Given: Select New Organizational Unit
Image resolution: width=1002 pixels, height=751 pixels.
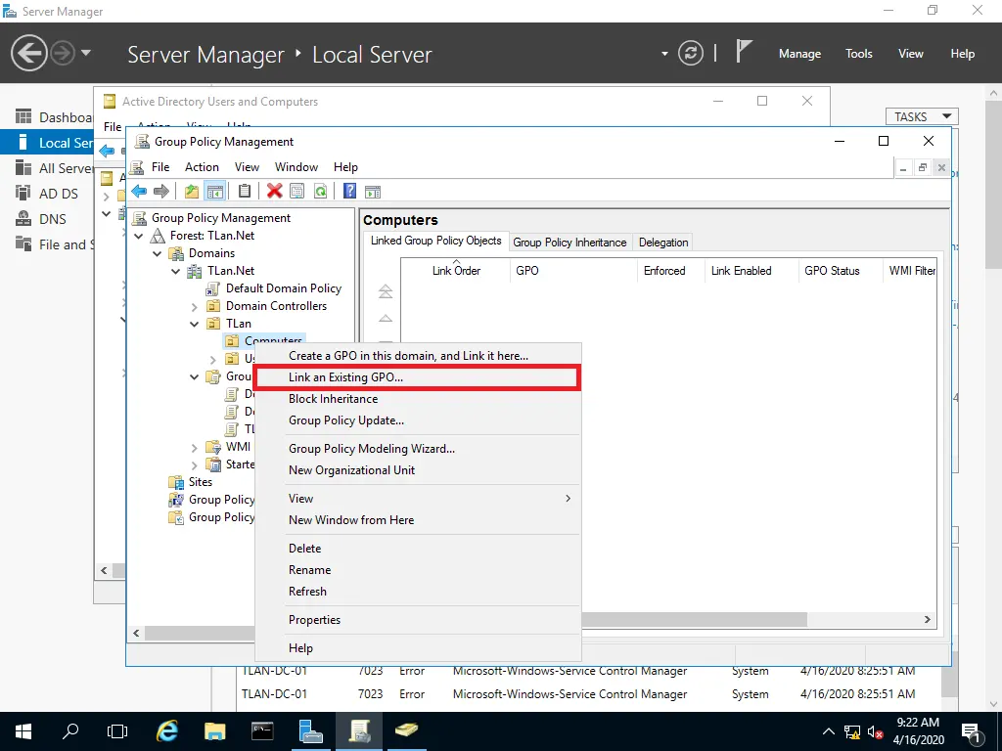Looking at the screenshot, I should click(x=418, y=470).
